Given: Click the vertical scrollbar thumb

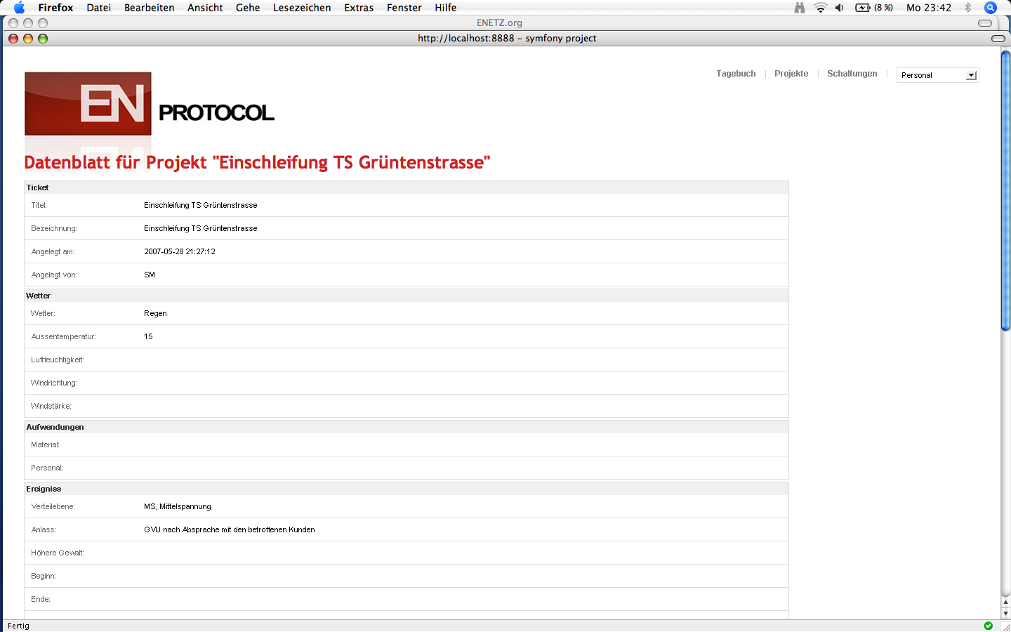Looking at the screenshot, I should coord(1005,190).
